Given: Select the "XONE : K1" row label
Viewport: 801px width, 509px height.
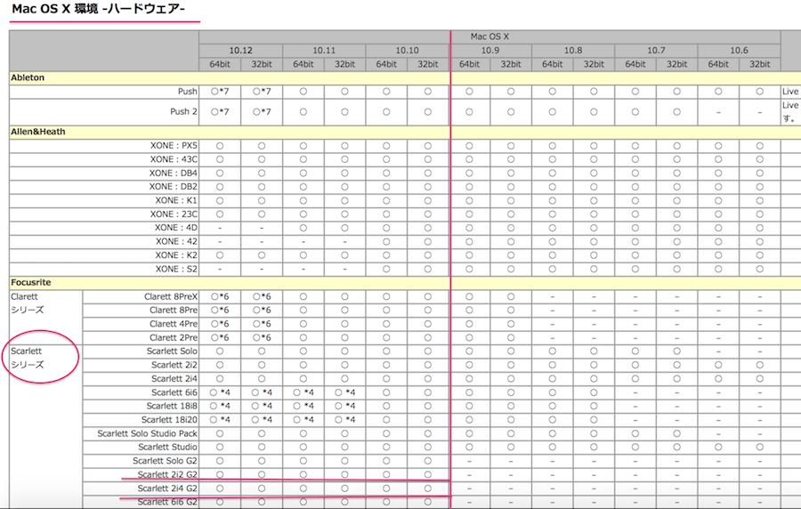Looking at the screenshot, I should pos(176,200).
